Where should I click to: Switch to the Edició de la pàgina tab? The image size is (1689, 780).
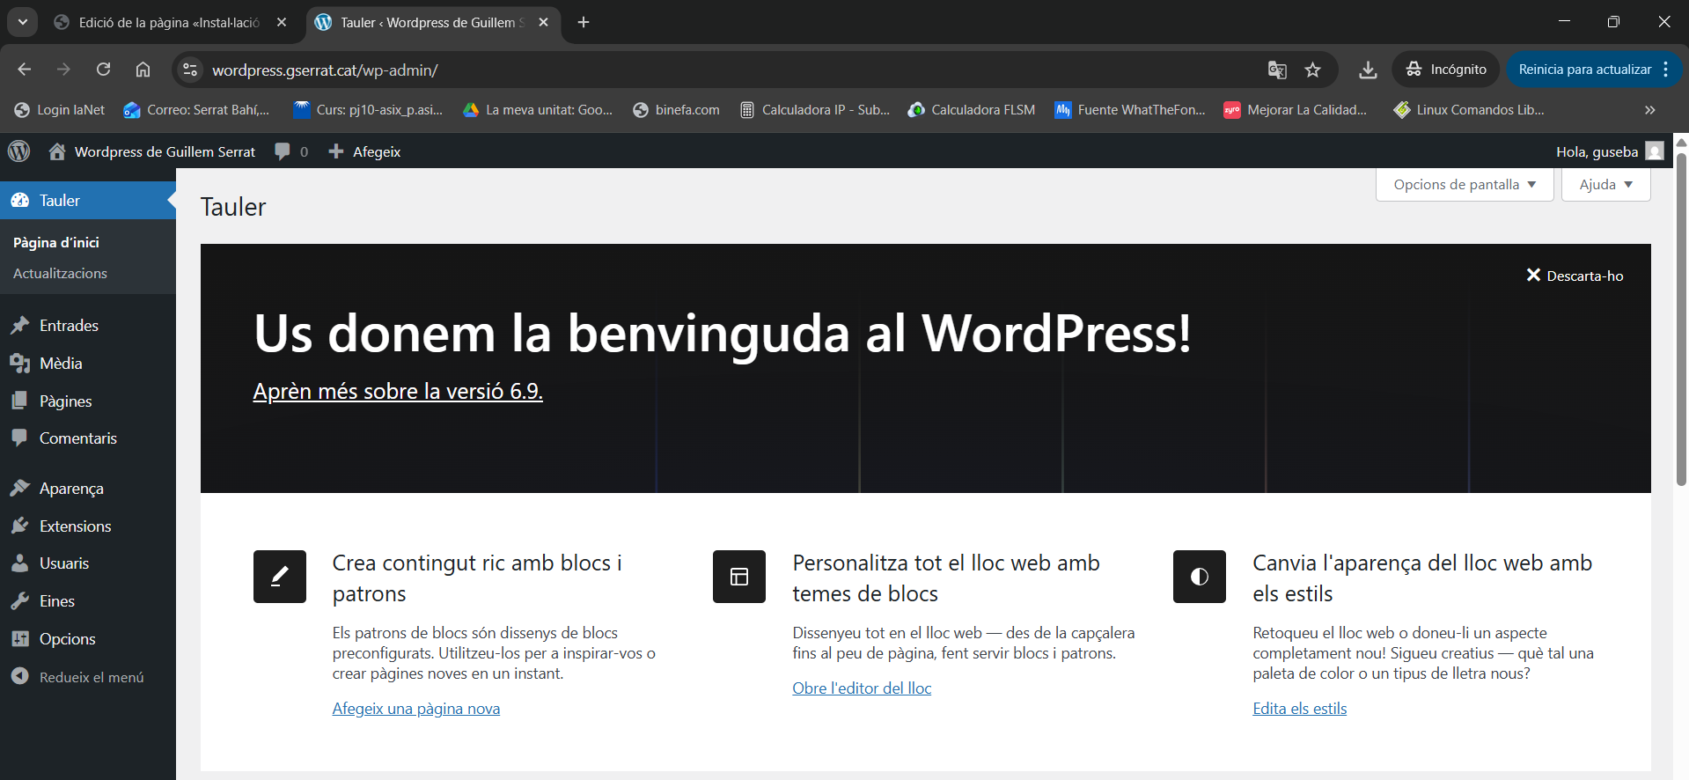tap(168, 23)
